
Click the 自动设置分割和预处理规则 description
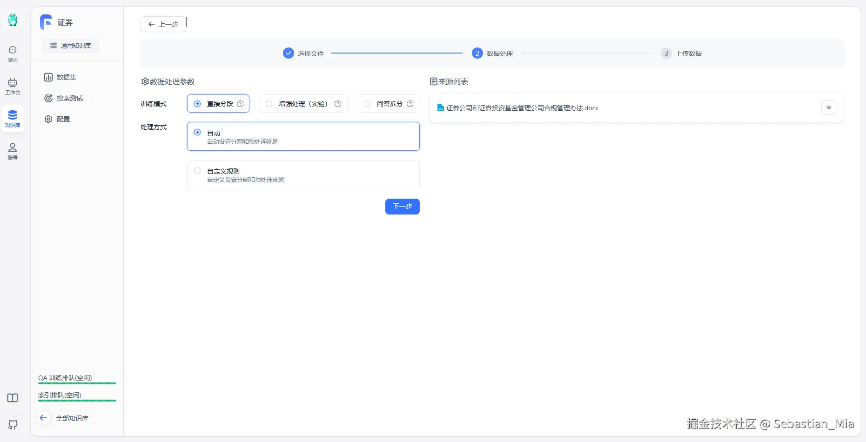pyautogui.click(x=243, y=141)
